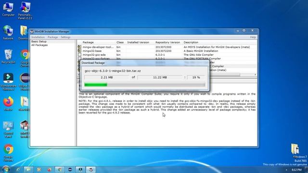308x173 pixels.
Task: Open the Package menu
Action: (52, 37)
